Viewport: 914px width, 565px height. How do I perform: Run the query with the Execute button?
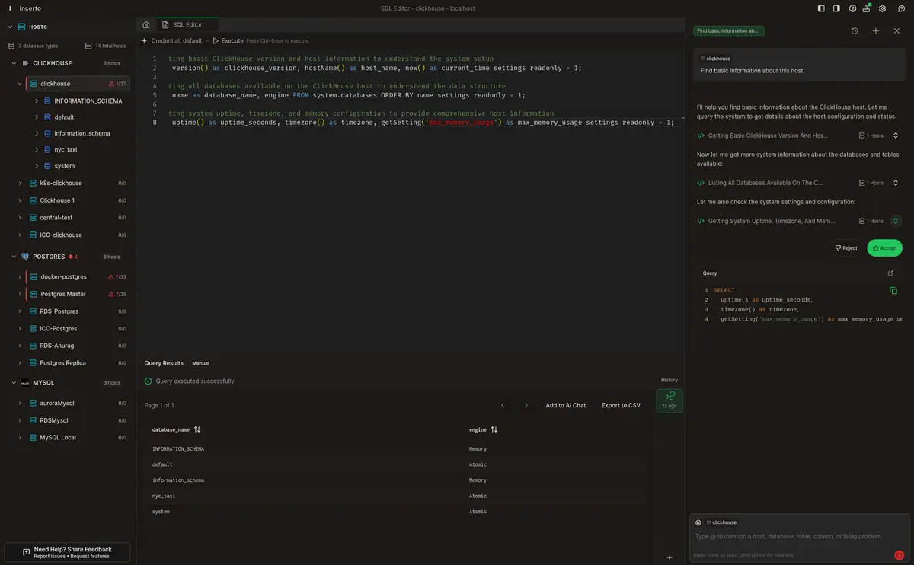point(227,40)
